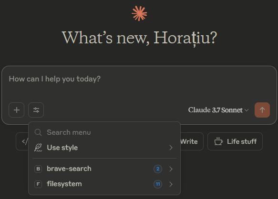Open the Claude 3.7 Sonnet model dropdown
Image resolution: width=278 pixels, height=199 pixels.
tap(218, 110)
